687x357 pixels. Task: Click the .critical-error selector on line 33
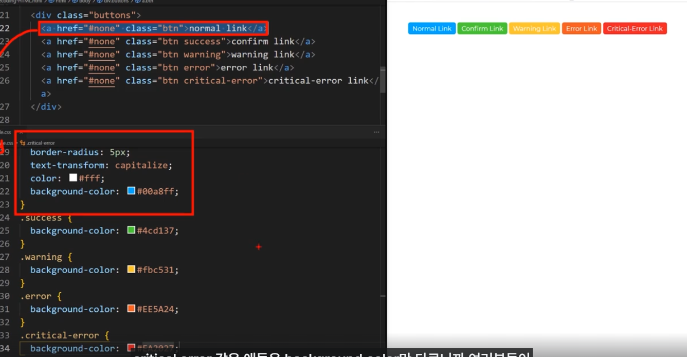[59, 335]
